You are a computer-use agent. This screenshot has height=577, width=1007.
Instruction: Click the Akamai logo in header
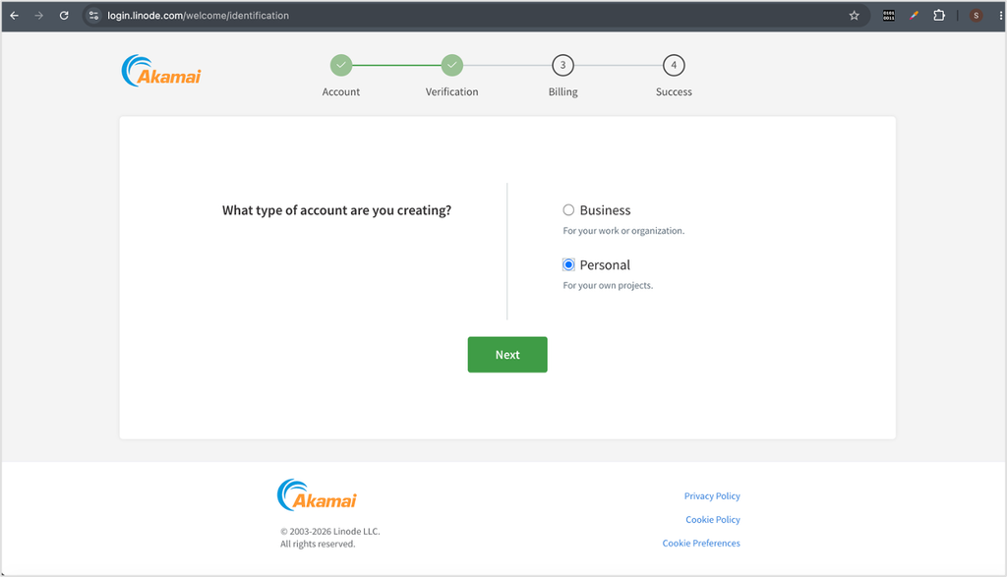(x=161, y=71)
